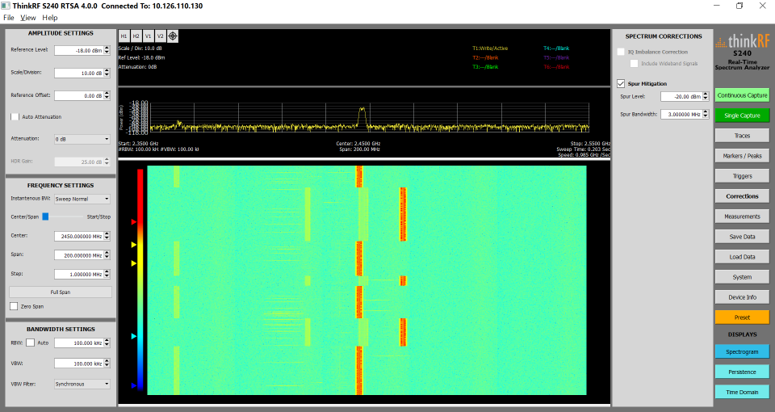
Task: Switch to the Persistence display
Action: click(742, 372)
